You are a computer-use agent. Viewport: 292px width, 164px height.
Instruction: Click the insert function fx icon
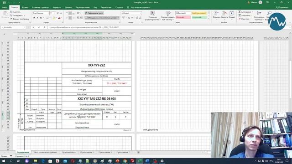coord(44,27)
